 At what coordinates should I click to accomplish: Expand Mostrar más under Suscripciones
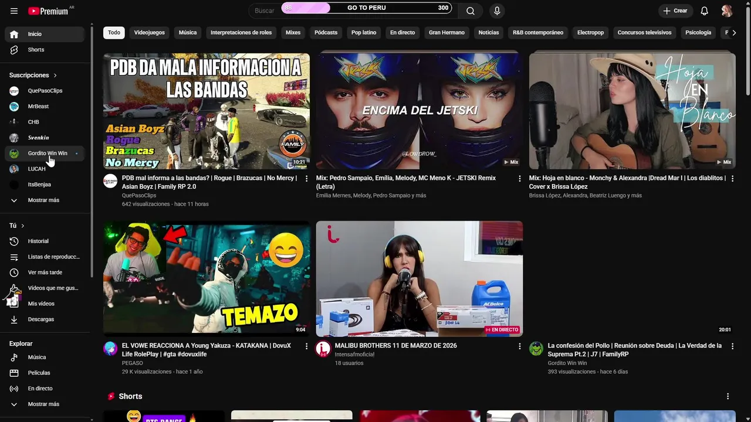click(45, 200)
